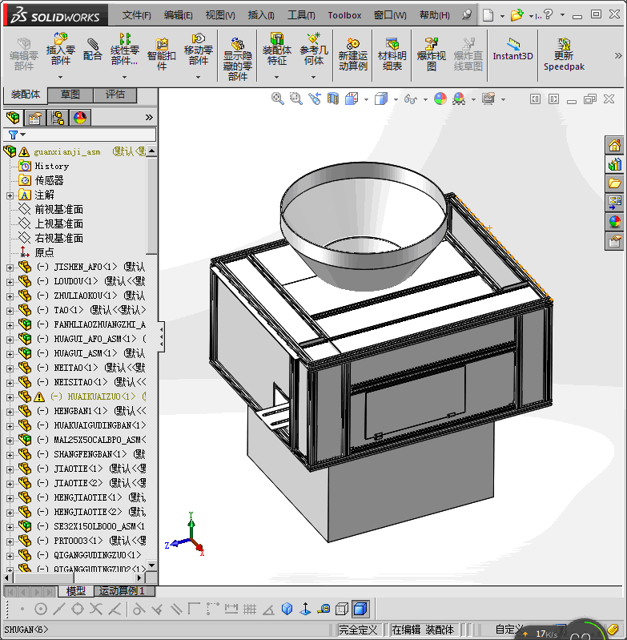Click Update Speedpak (更新 Speedpak) icon
Screen dimensions: 627x640
564,54
